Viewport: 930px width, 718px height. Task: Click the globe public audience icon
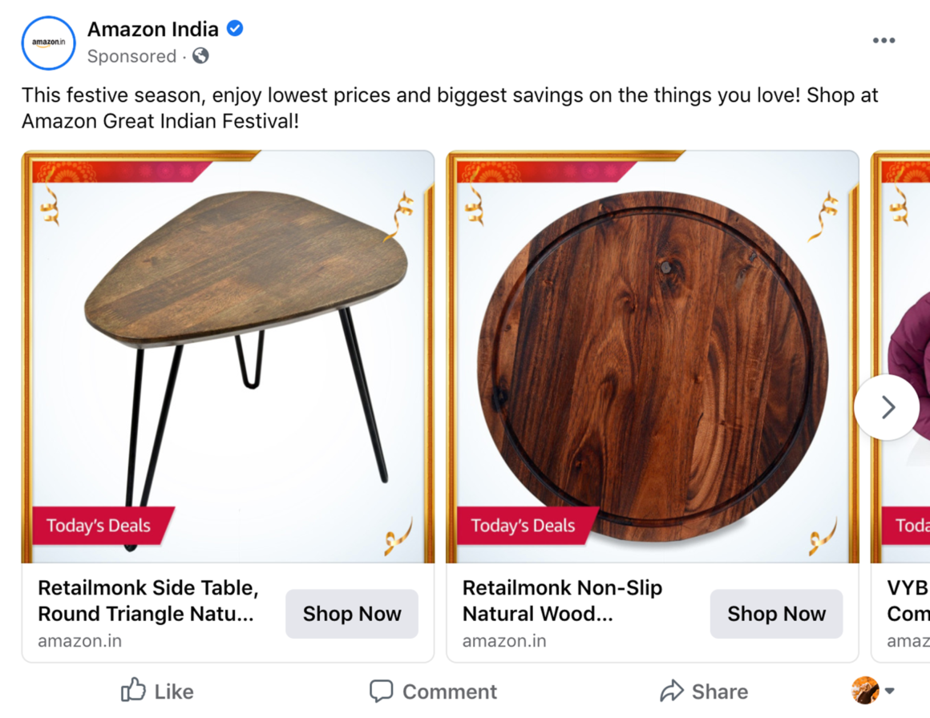coord(201,56)
